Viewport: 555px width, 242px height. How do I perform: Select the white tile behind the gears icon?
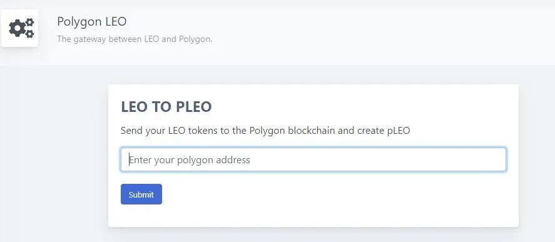point(19,28)
